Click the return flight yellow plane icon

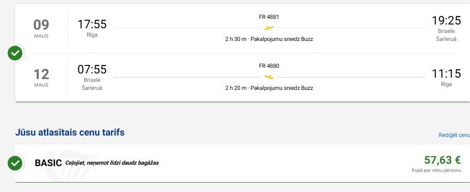coord(269,77)
